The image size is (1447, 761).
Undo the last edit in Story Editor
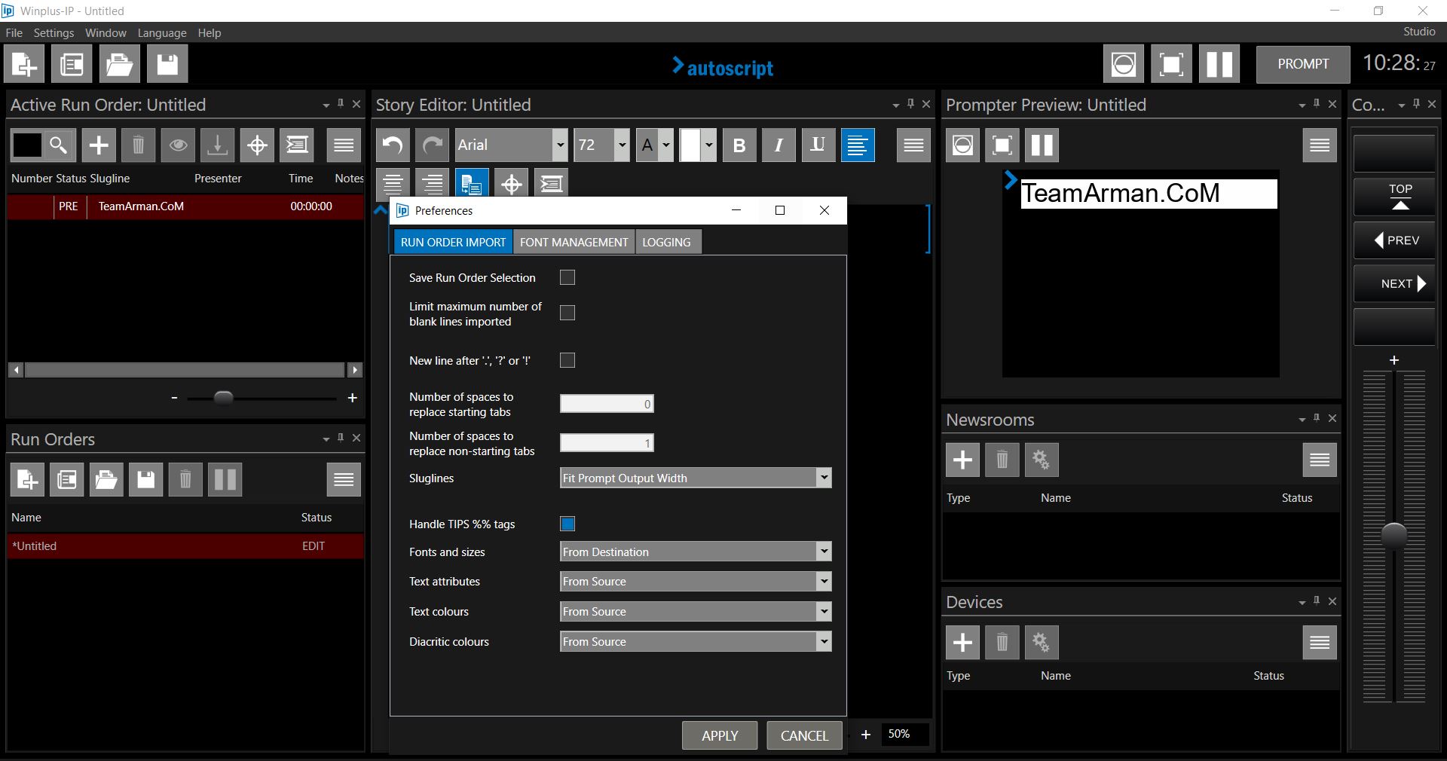393,145
